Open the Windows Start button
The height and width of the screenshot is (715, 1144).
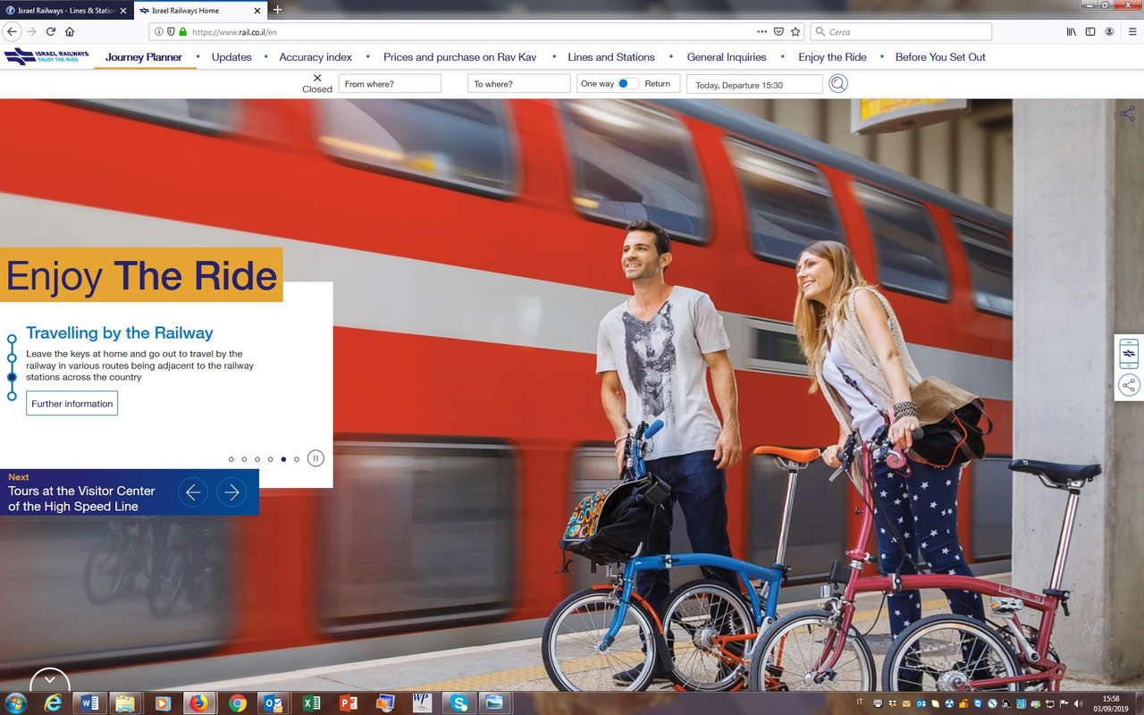(x=15, y=703)
